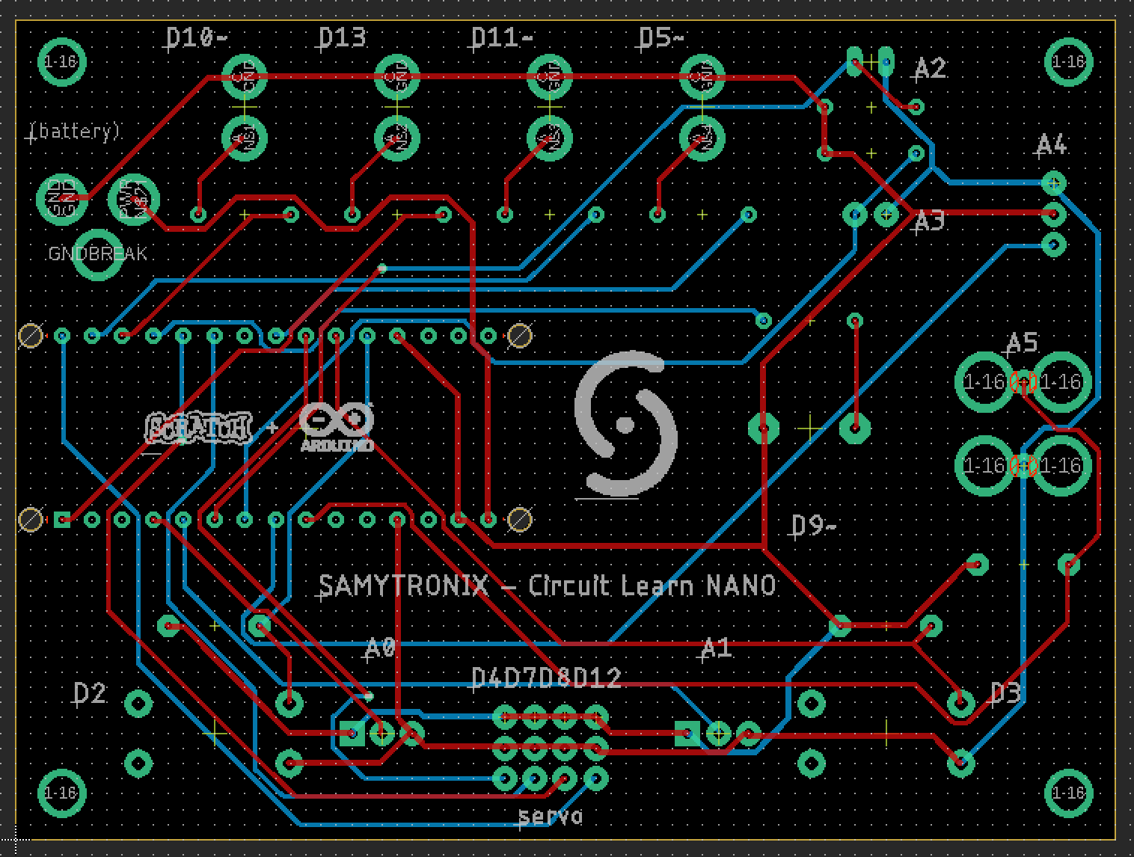The height and width of the screenshot is (857, 1134).
Task: Toggle the D10~ pad pair
Action: 242,77
